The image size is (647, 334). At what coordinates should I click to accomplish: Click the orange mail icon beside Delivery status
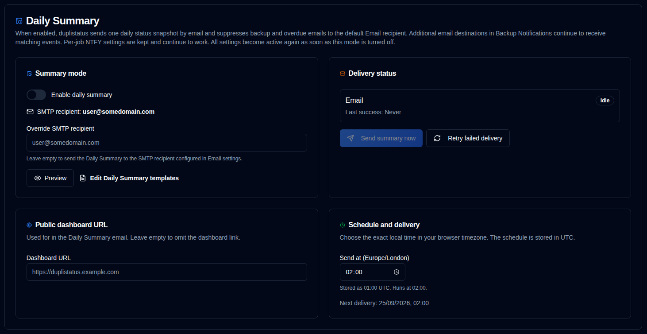(x=342, y=74)
